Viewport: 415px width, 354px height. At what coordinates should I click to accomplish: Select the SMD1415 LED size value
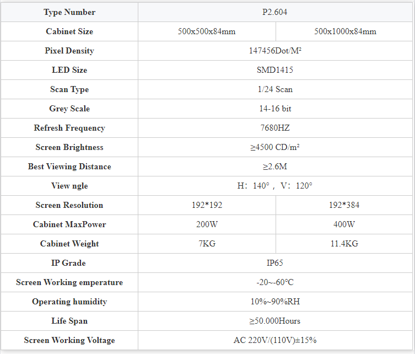coord(275,70)
